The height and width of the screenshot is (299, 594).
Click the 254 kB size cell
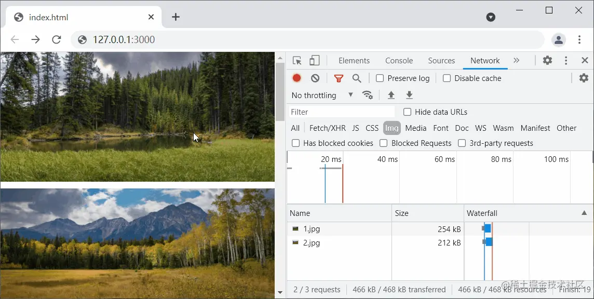click(x=449, y=229)
